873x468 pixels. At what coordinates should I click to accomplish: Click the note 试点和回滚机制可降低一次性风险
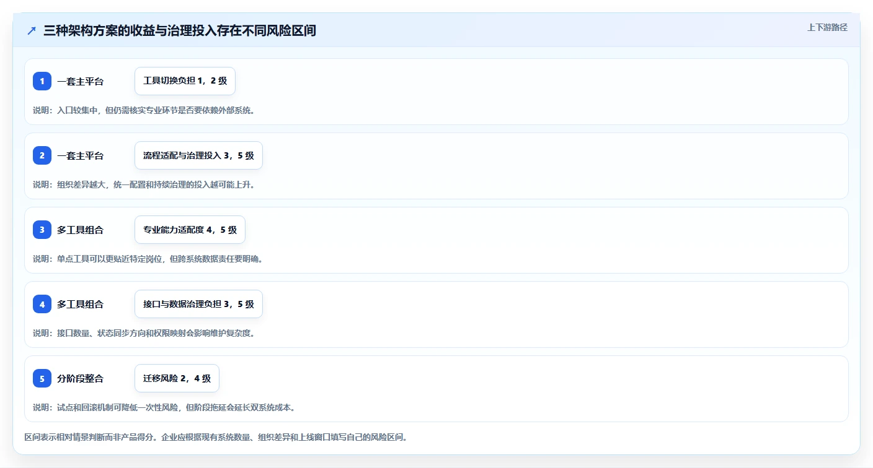click(164, 407)
